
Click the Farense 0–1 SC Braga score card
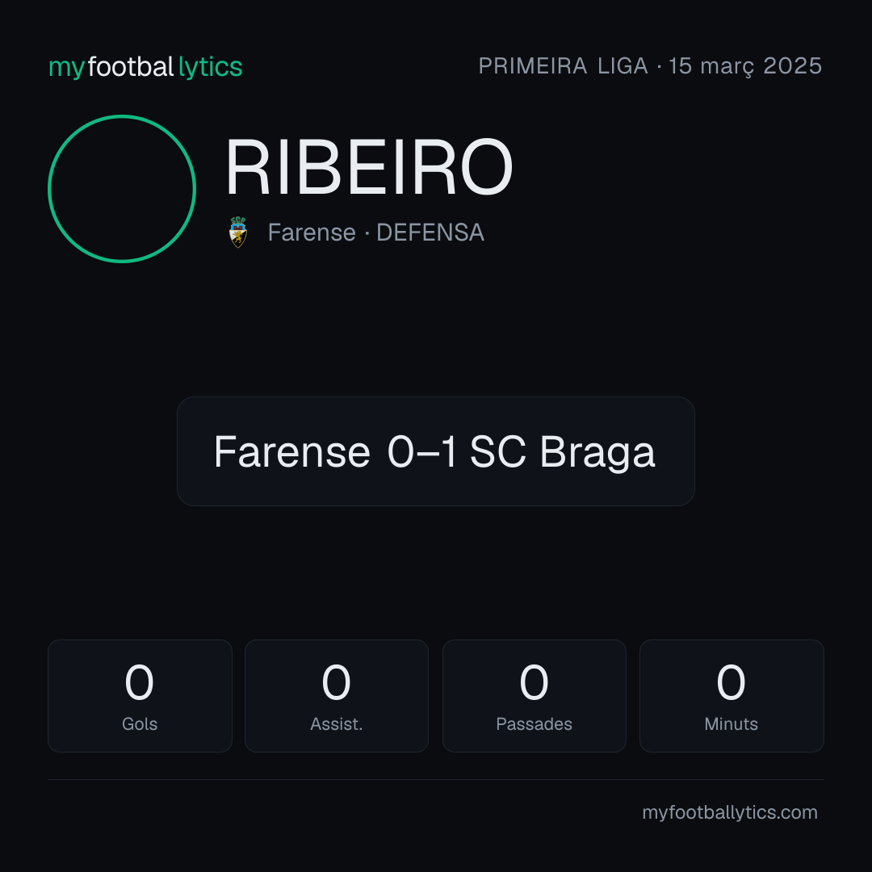pyautogui.click(x=435, y=451)
